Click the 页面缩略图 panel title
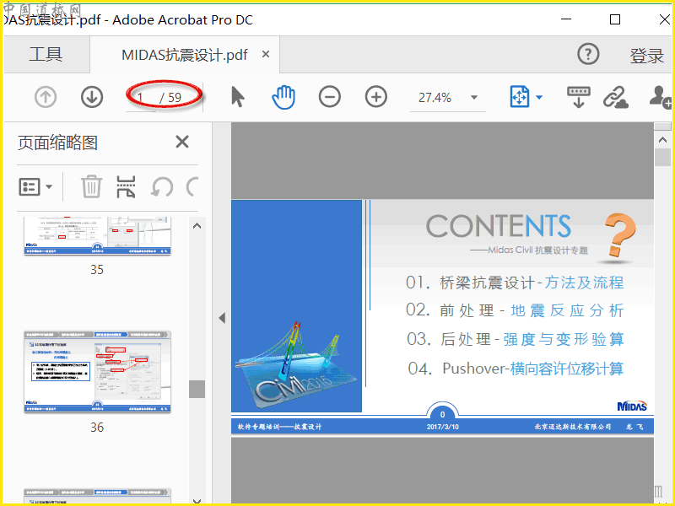 (x=57, y=143)
